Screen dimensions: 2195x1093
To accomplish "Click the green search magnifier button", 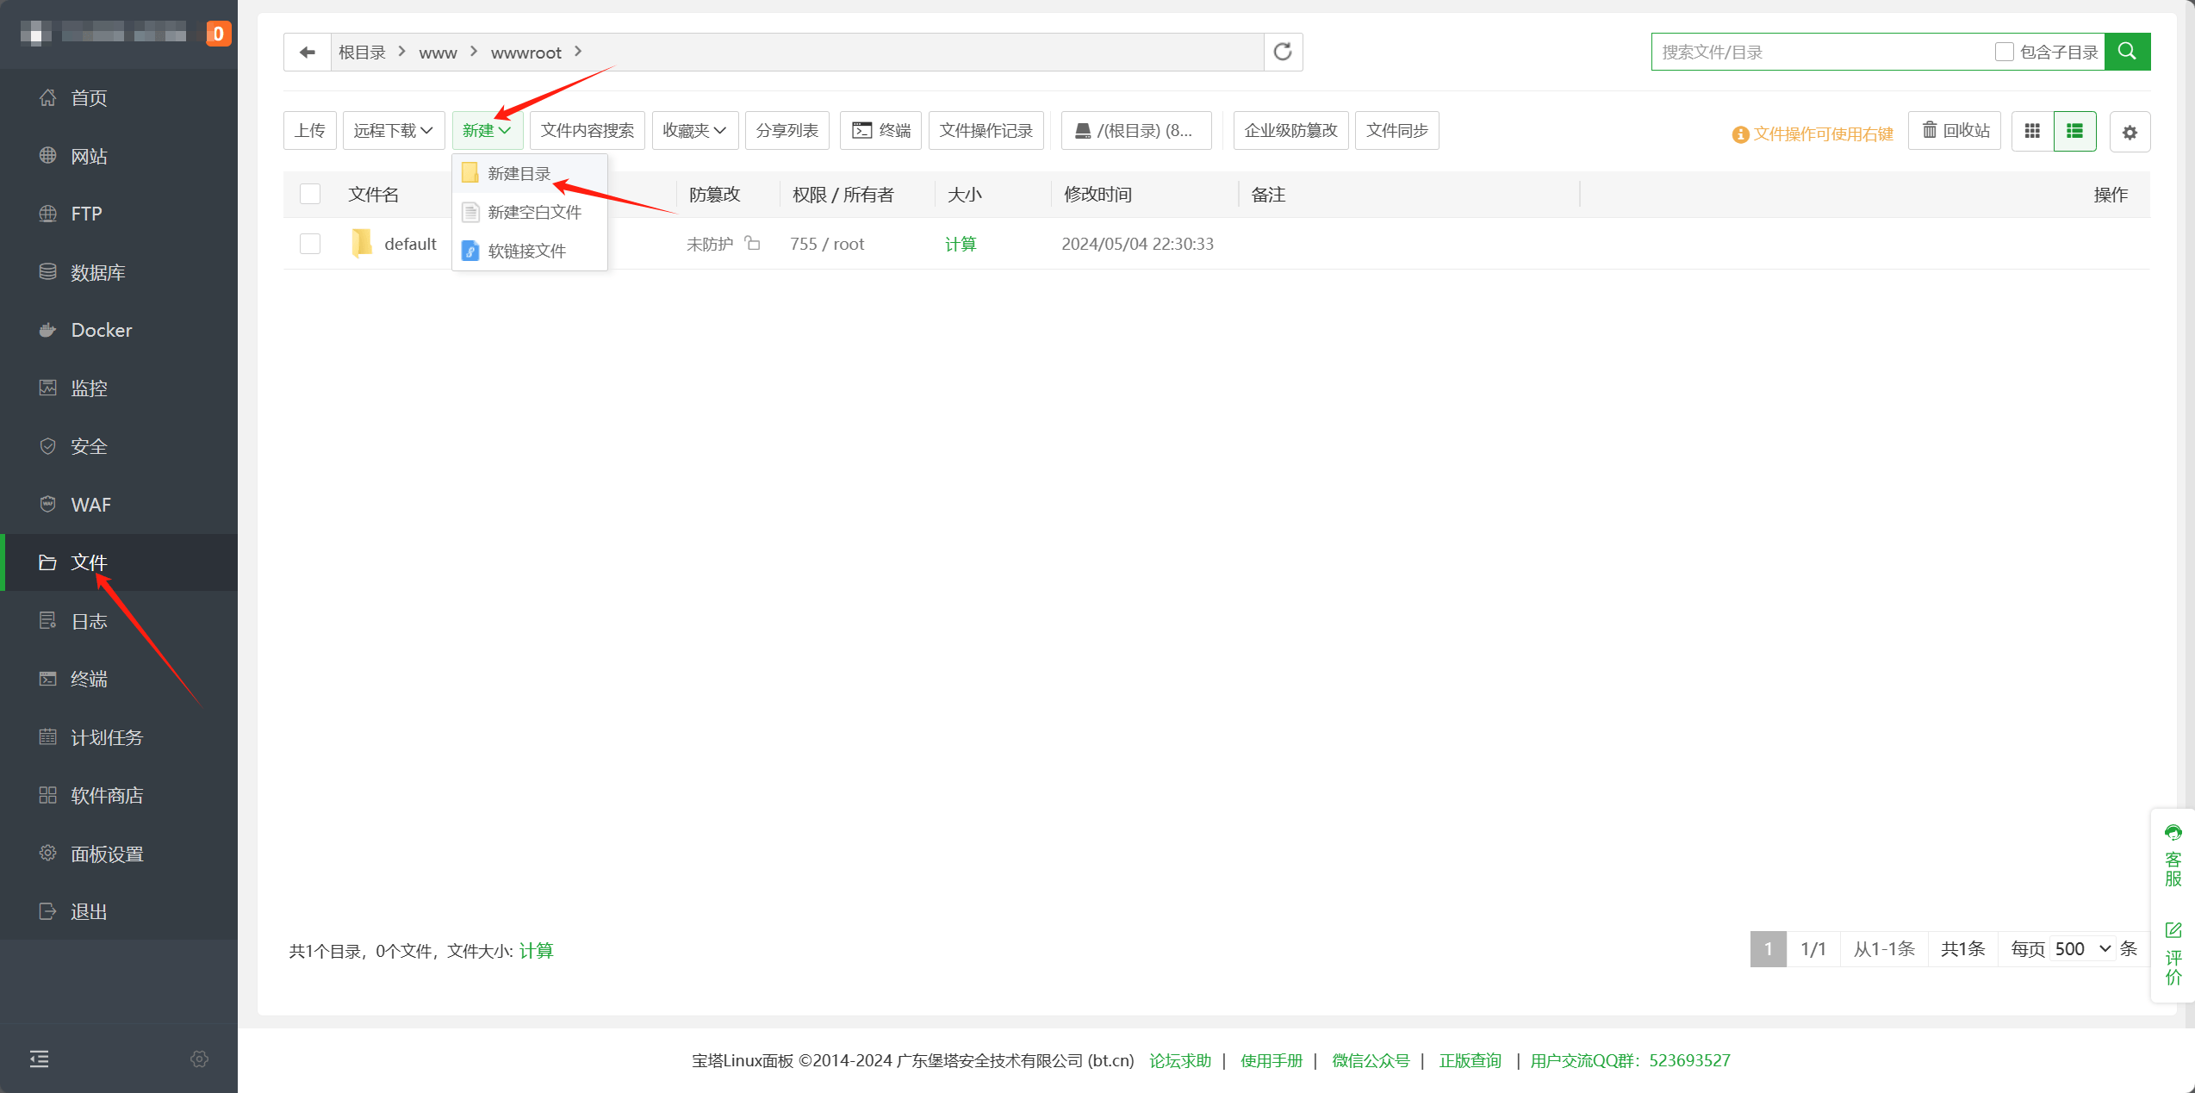I will (x=2127, y=52).
